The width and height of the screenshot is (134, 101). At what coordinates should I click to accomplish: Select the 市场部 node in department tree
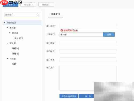coord(13,28)
